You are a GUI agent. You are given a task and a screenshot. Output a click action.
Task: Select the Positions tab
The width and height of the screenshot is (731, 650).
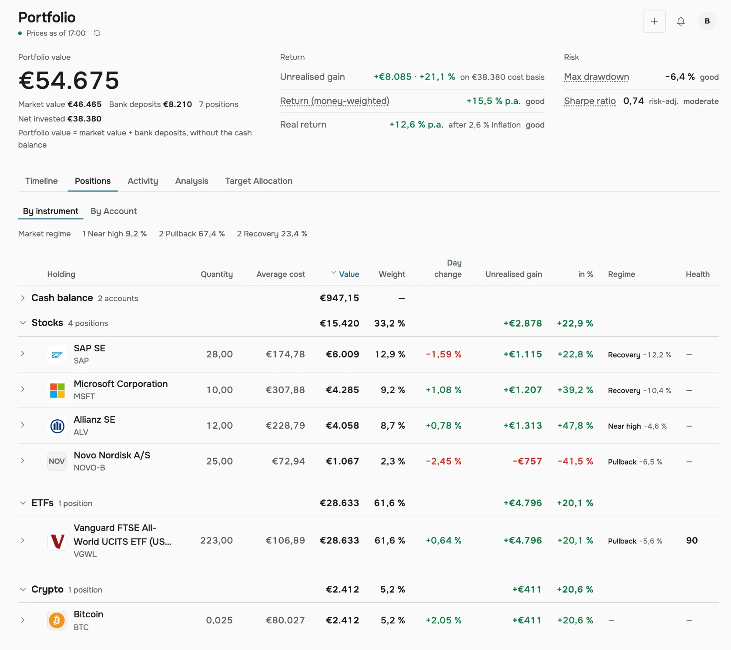tap(93, 181)
